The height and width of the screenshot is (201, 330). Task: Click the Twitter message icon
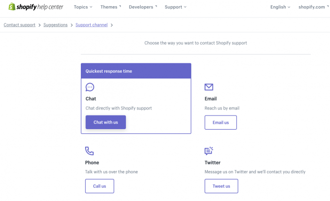coord(209,151)
